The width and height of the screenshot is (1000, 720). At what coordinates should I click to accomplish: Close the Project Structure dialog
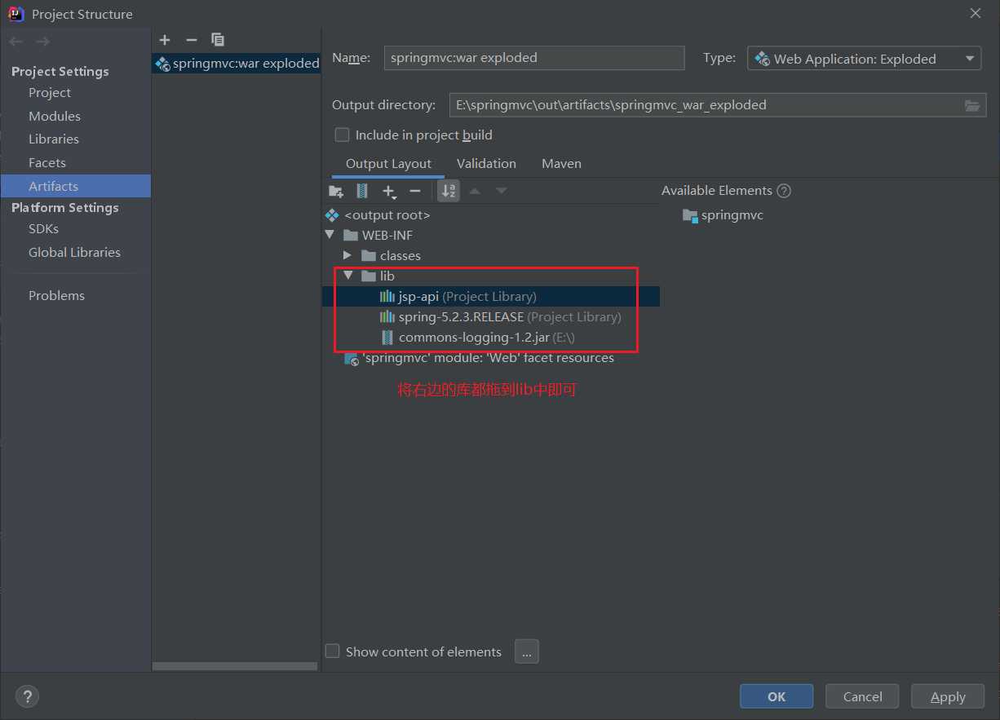point(975,13)
